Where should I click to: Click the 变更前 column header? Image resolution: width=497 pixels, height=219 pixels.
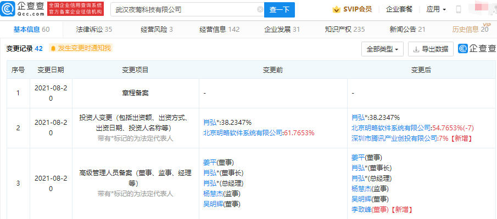tap(273, 70)
